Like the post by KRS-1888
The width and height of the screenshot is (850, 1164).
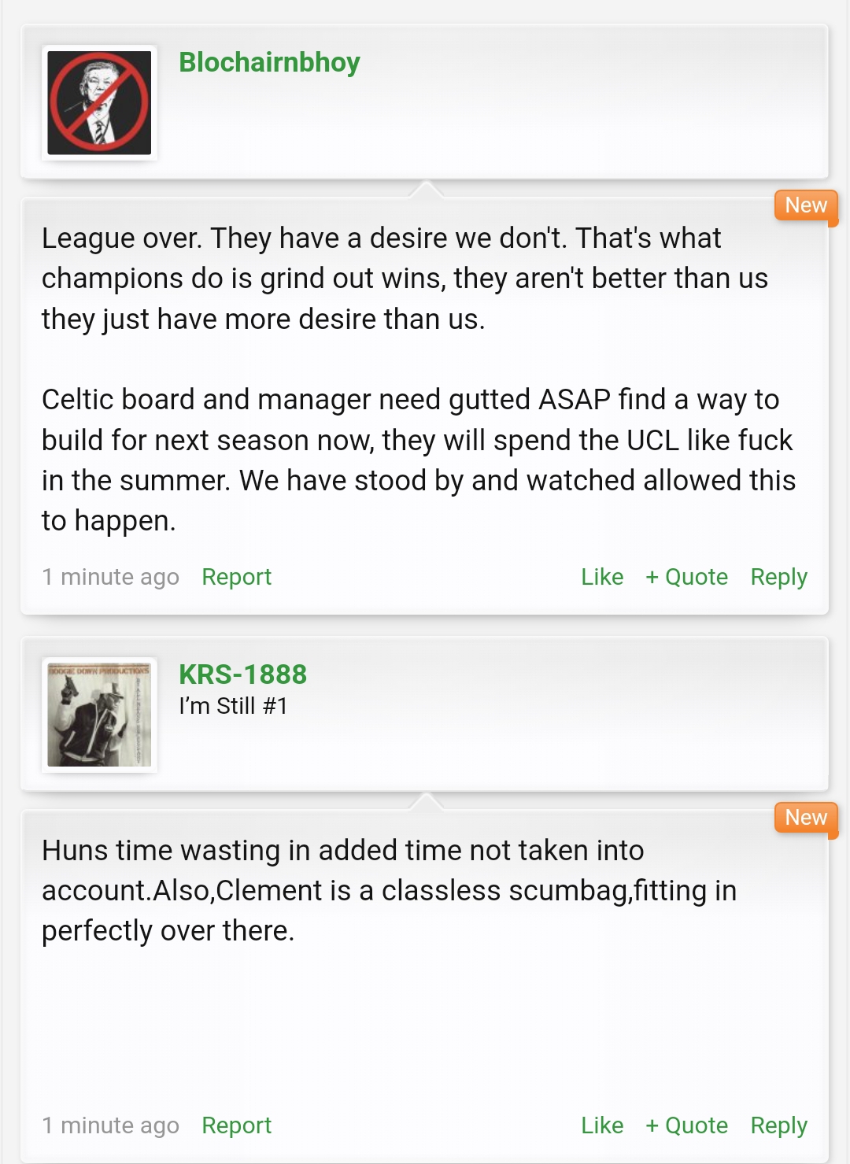(x=602, y=1125)
